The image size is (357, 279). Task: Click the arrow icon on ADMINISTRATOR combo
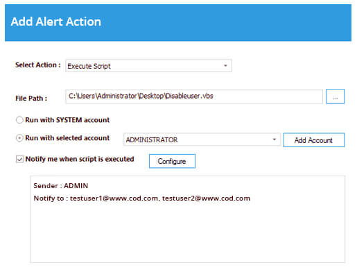coord(275,139)
